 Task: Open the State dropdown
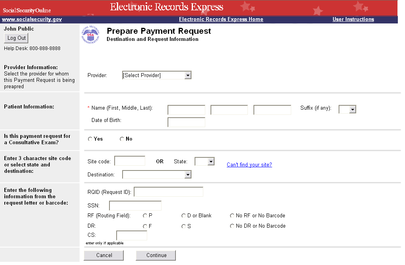click(x=204, y=162)
